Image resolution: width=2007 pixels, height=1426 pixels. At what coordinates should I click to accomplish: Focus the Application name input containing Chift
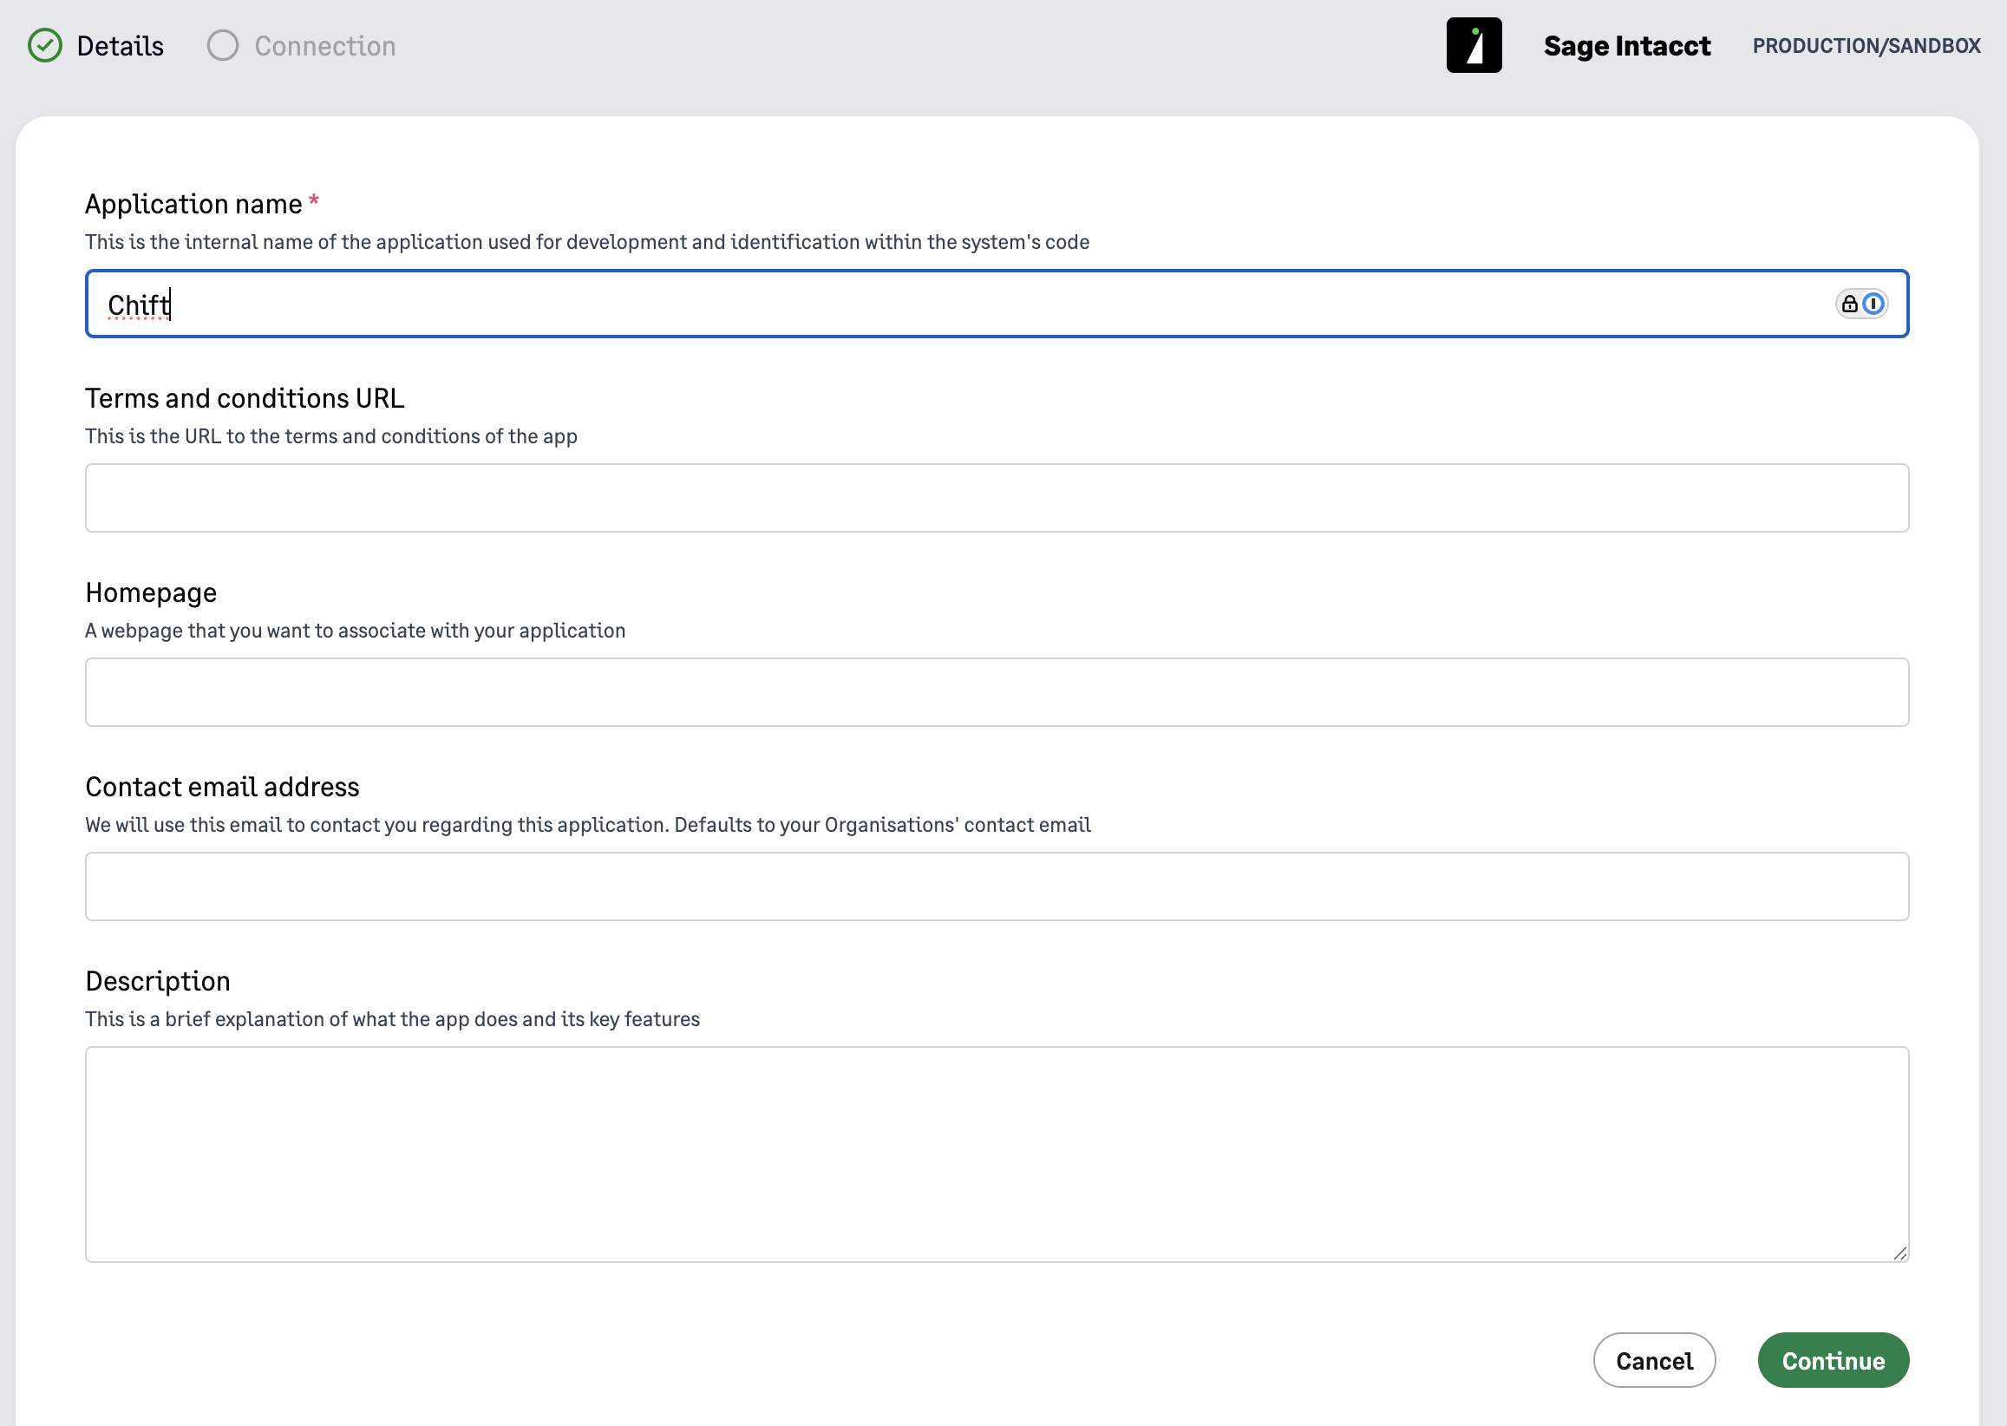997,304
